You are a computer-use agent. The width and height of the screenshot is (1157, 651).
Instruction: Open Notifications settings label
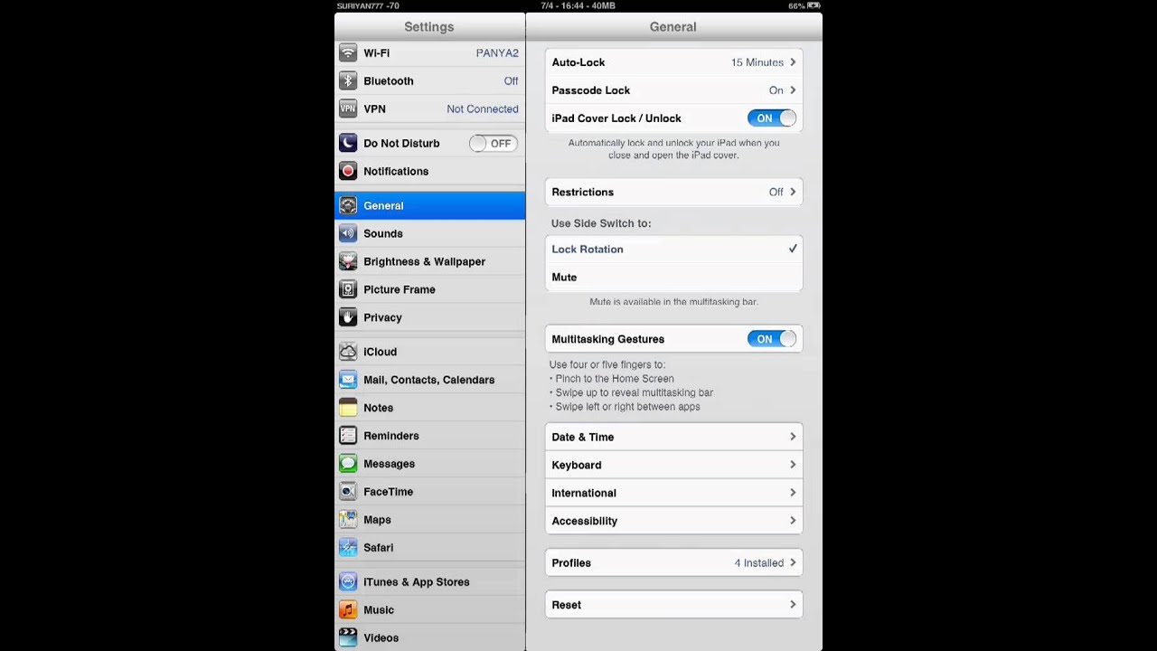(396, 172)
